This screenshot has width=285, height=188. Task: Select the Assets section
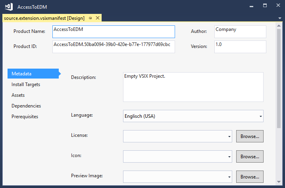(18, 95)
